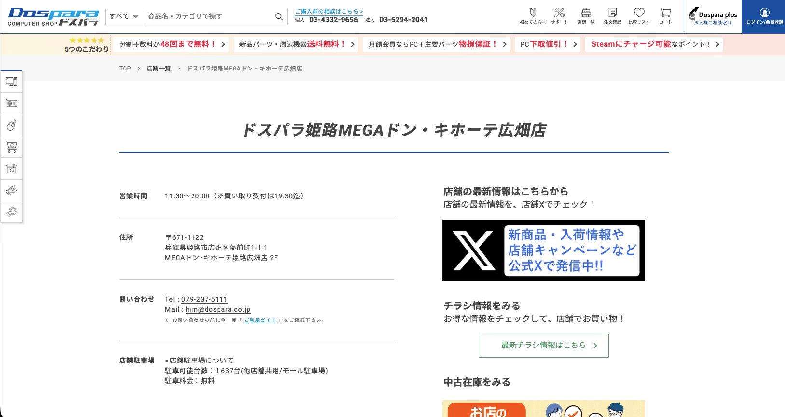Open the Dospara Computer Shop logo
The width and height of the screenshot is (785, 417).
(53, 17)
